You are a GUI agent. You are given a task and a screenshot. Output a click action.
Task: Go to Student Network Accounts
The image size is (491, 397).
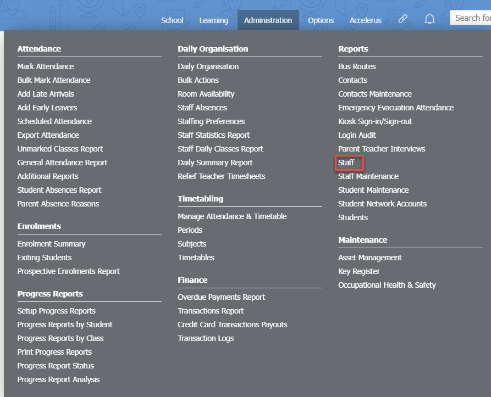(382, 203)
